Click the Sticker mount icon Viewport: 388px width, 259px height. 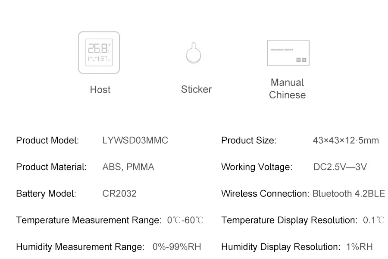(x=194, y=53)
